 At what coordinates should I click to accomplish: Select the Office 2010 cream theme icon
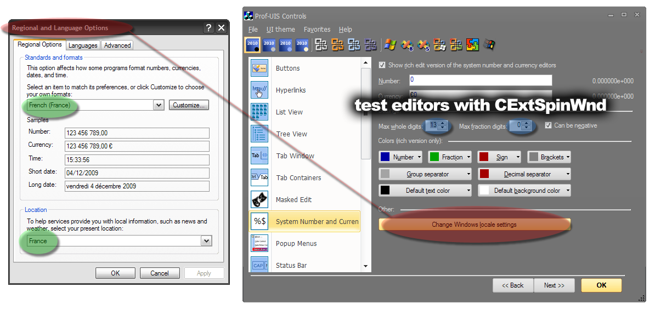point(302,45)
